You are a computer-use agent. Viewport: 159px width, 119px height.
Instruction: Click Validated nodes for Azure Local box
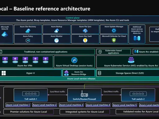pyautogui.click(x=137, y=112)
